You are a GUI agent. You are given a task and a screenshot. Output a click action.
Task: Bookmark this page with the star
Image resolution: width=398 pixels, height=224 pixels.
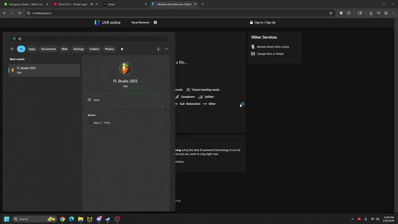click(331, 13)
